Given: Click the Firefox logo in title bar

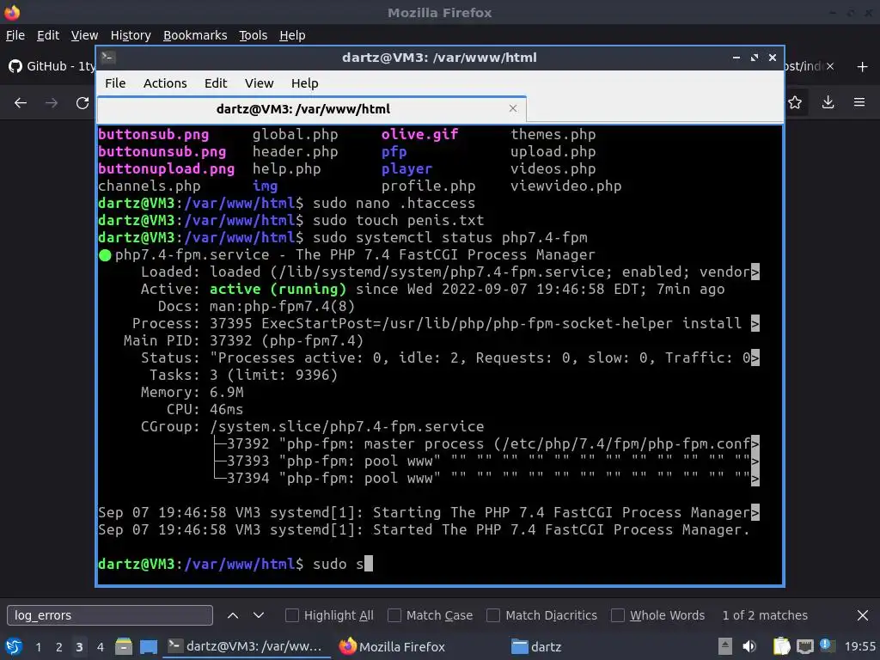Looking at the screenshot, I should pos(12,12).
